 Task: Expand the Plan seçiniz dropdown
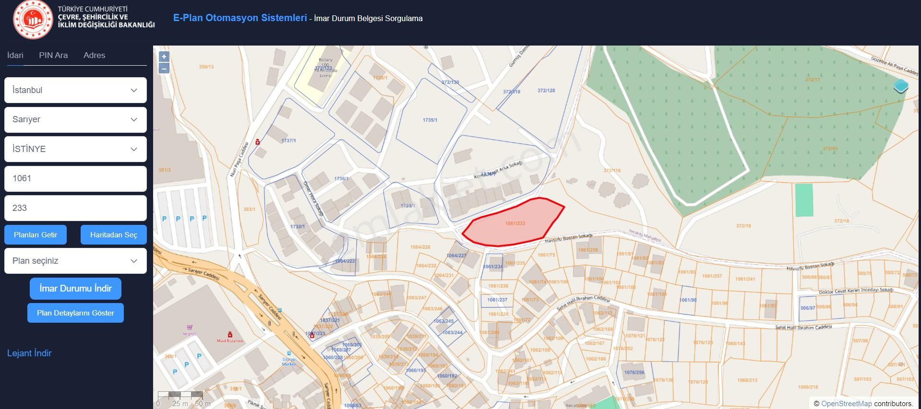click(75, 261)
